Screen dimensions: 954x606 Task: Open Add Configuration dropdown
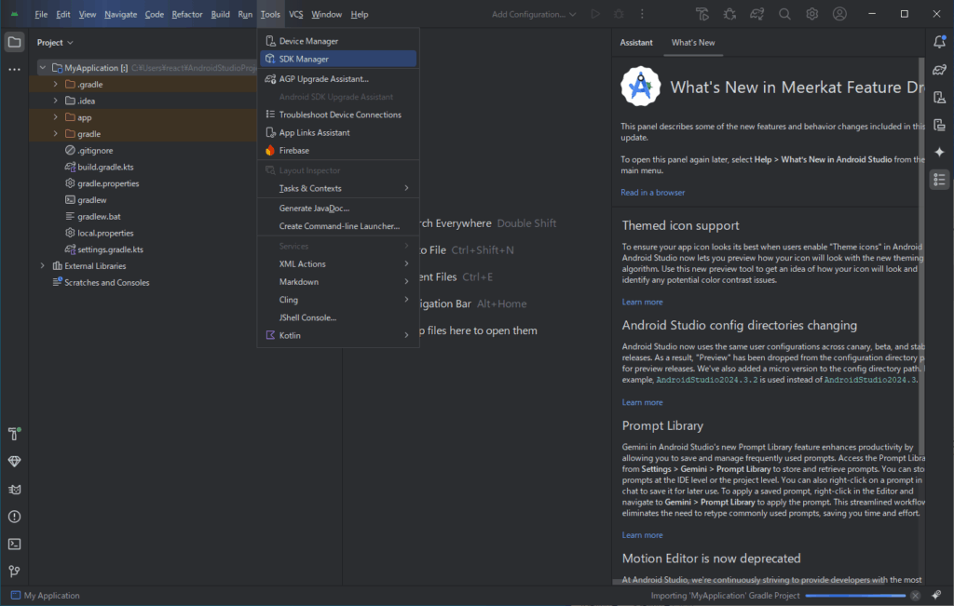(534, 14)
